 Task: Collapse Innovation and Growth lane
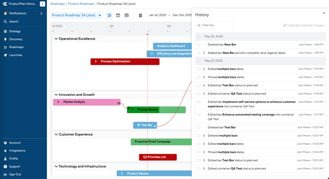click(56, 95)
